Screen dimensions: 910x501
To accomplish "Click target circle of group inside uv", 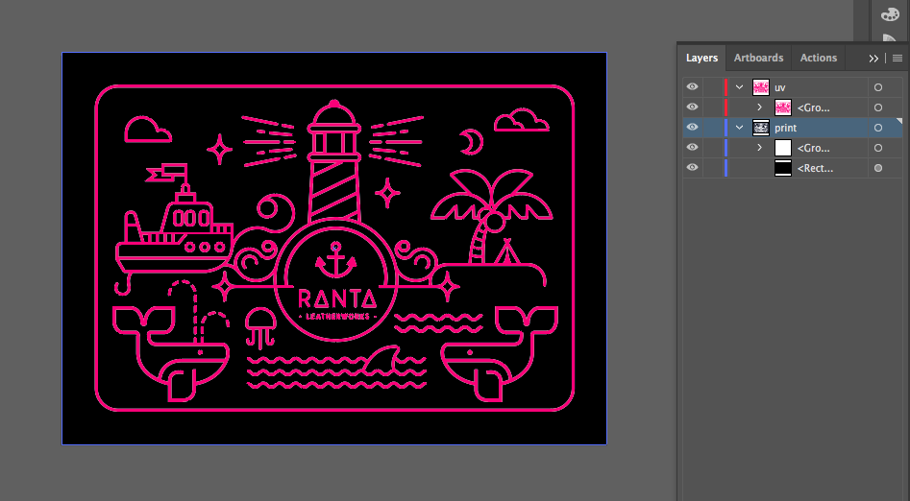I will [878, 107].
